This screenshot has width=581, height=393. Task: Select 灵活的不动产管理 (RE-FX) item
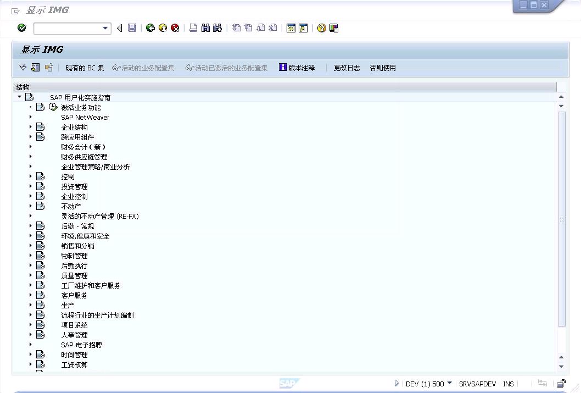click(x=100, y=216)
